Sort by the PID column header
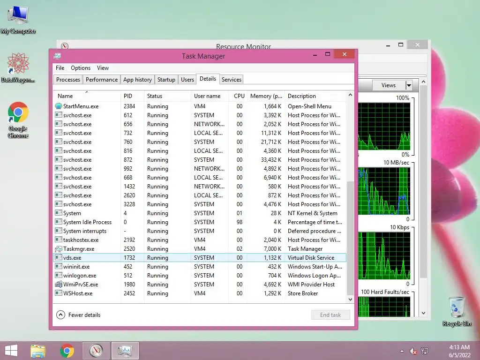Image resolution: width=480 pixels, height=360 pixels. 132,96
